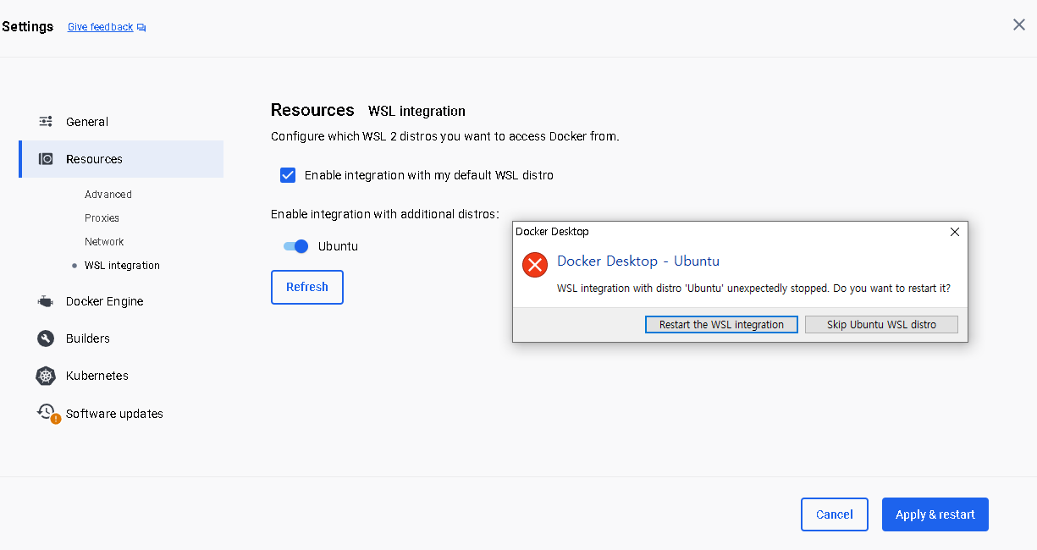The height and width of the screenshot is (550, 1037).
Task: Disable the Ubuntu distro integration toggle
Action: (x=294, y=245)
